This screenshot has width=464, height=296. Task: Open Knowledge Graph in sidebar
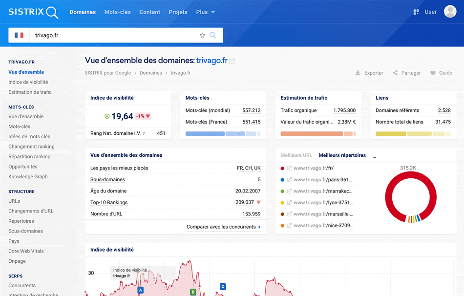[x=28, y=177]
